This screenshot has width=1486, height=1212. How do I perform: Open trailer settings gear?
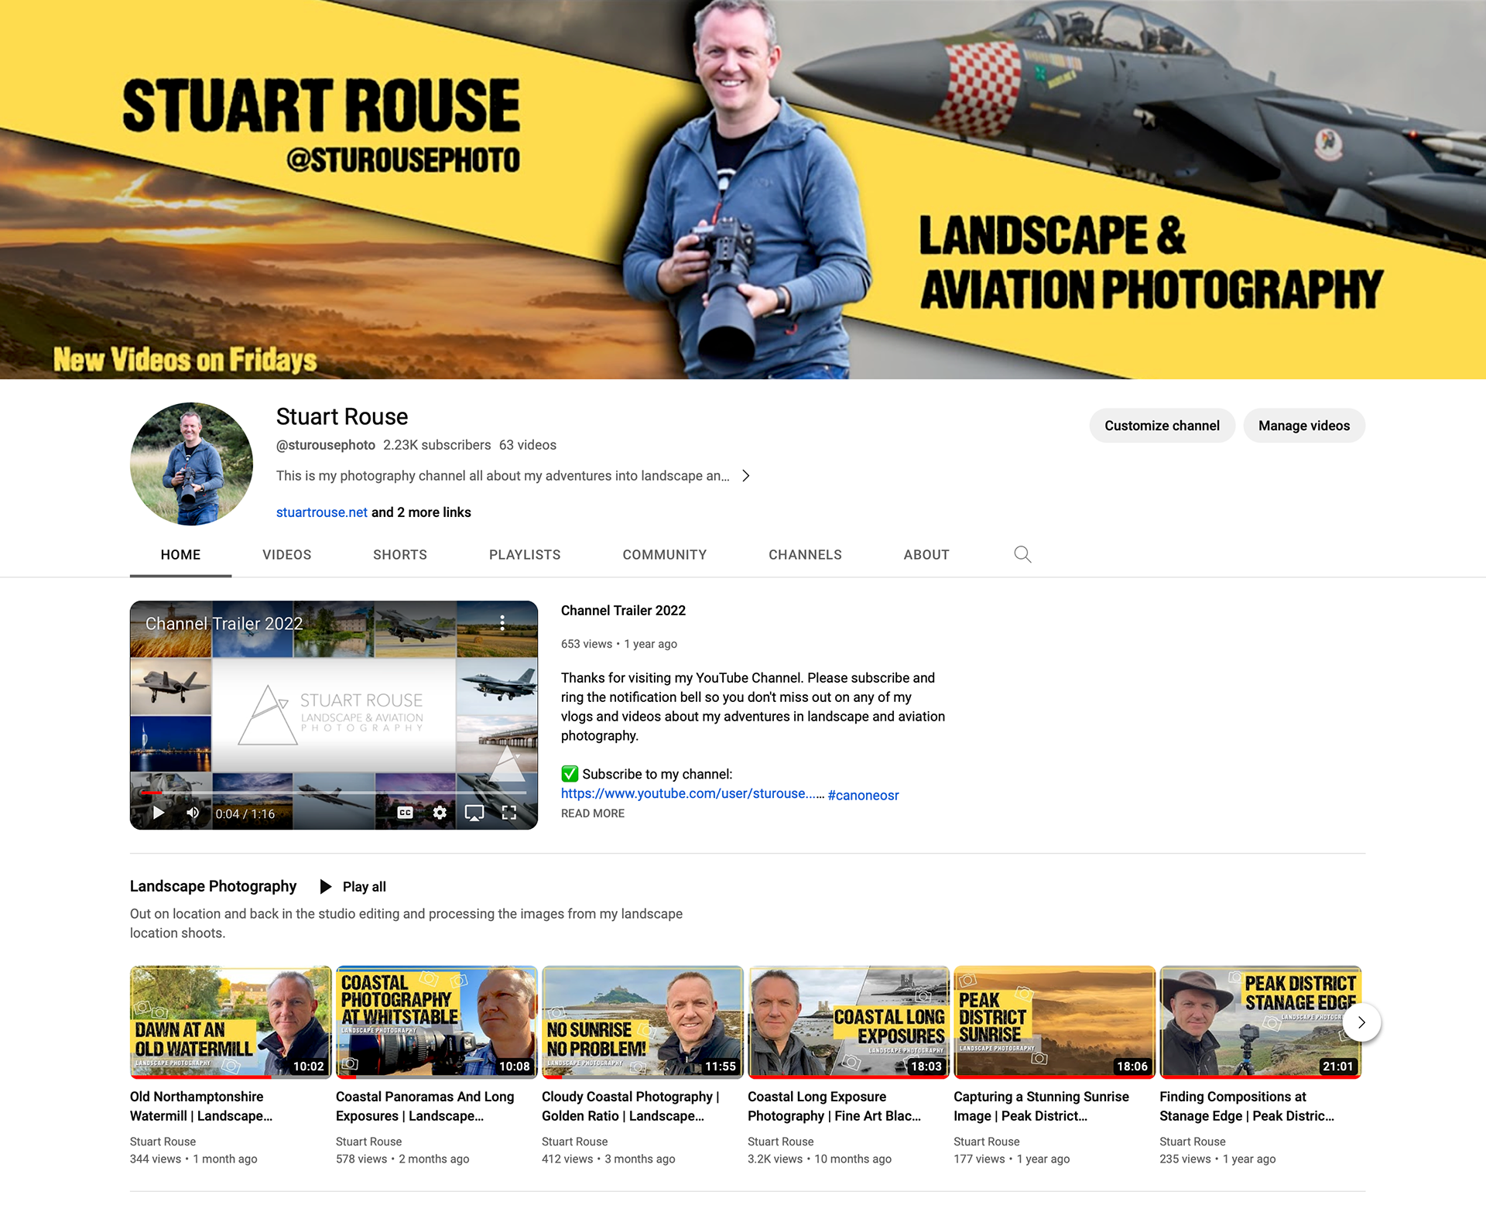[x=440, y=813]
